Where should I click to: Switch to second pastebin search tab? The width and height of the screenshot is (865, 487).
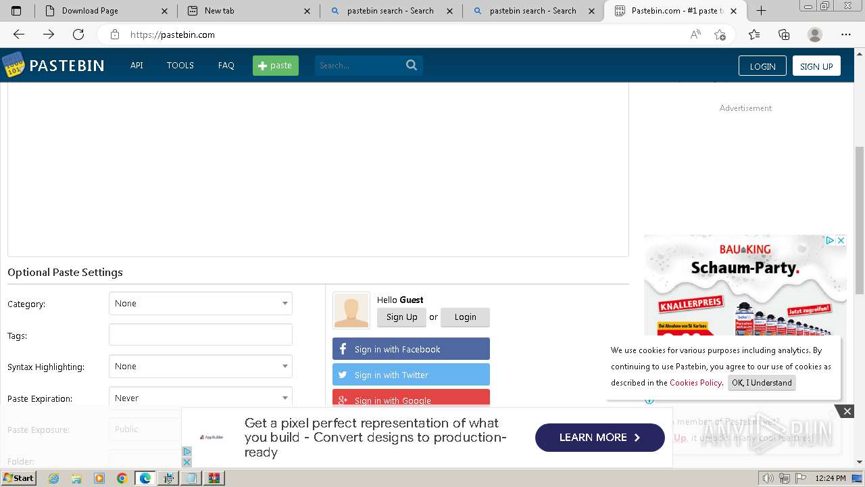(x=534, y=11)
